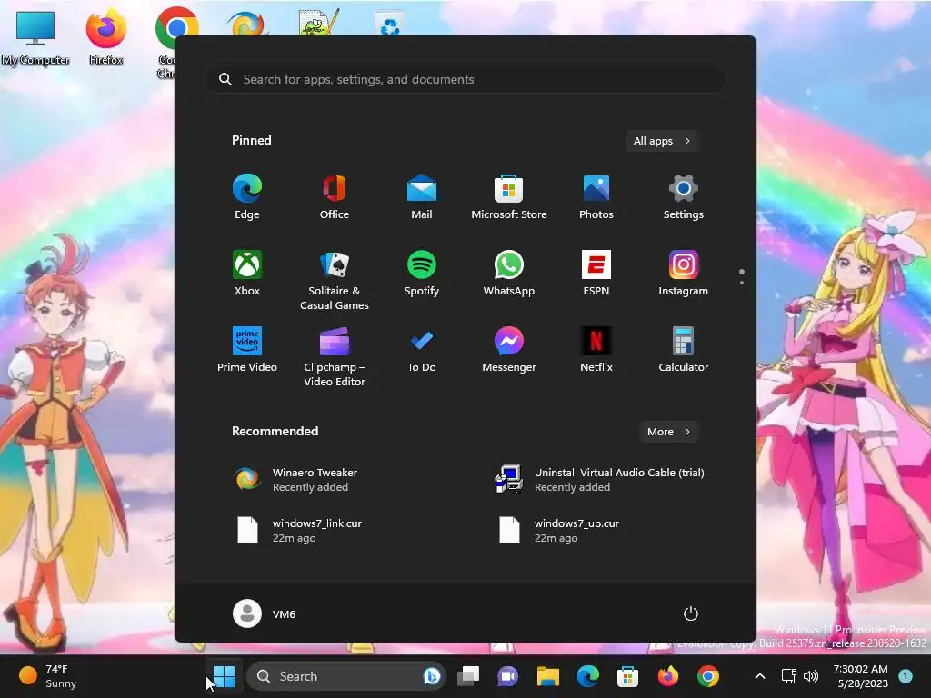Open Microsoft Edge from the taskbar

point(588,676)
